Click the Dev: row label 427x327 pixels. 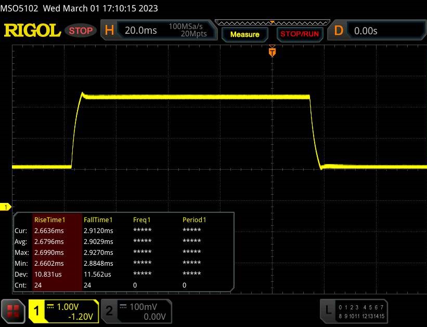pos(21,274)
